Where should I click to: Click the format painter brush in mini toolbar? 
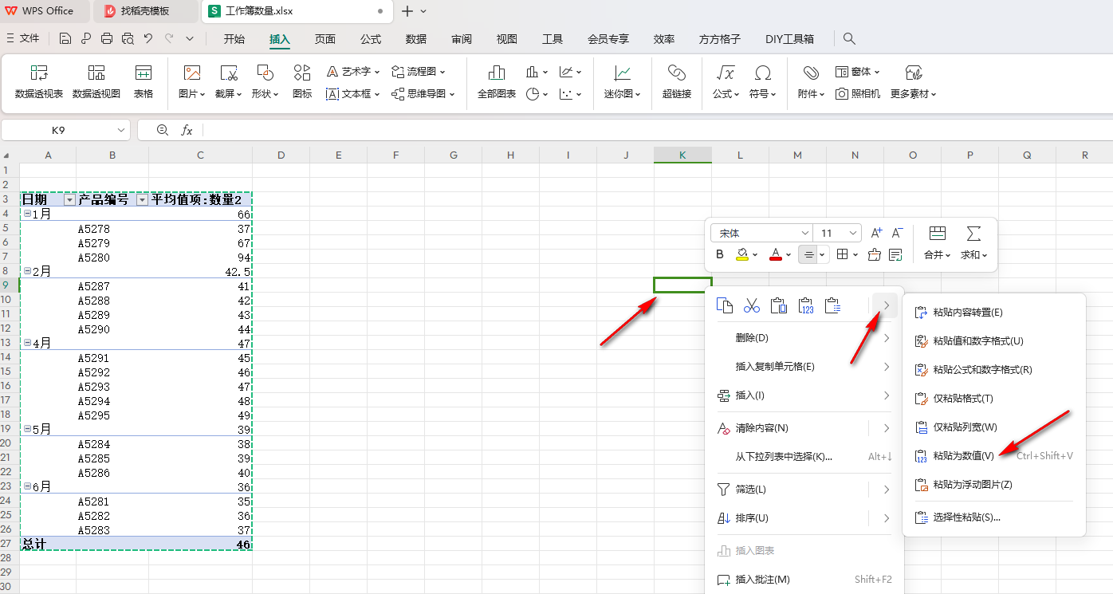click(x=874, y=254)
